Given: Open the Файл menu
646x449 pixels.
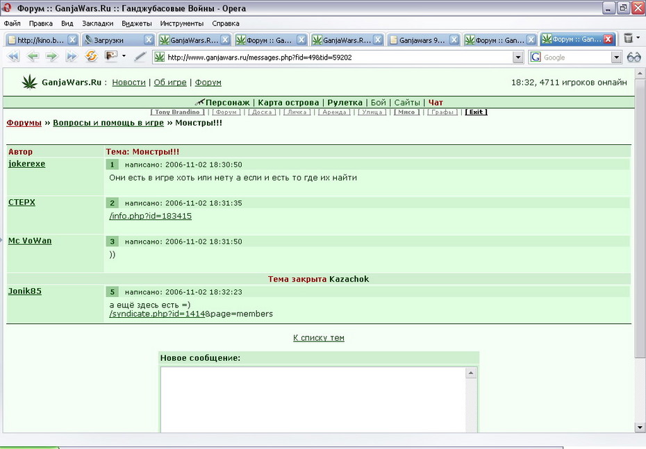Looking at the screenshot, I should 12,24.
